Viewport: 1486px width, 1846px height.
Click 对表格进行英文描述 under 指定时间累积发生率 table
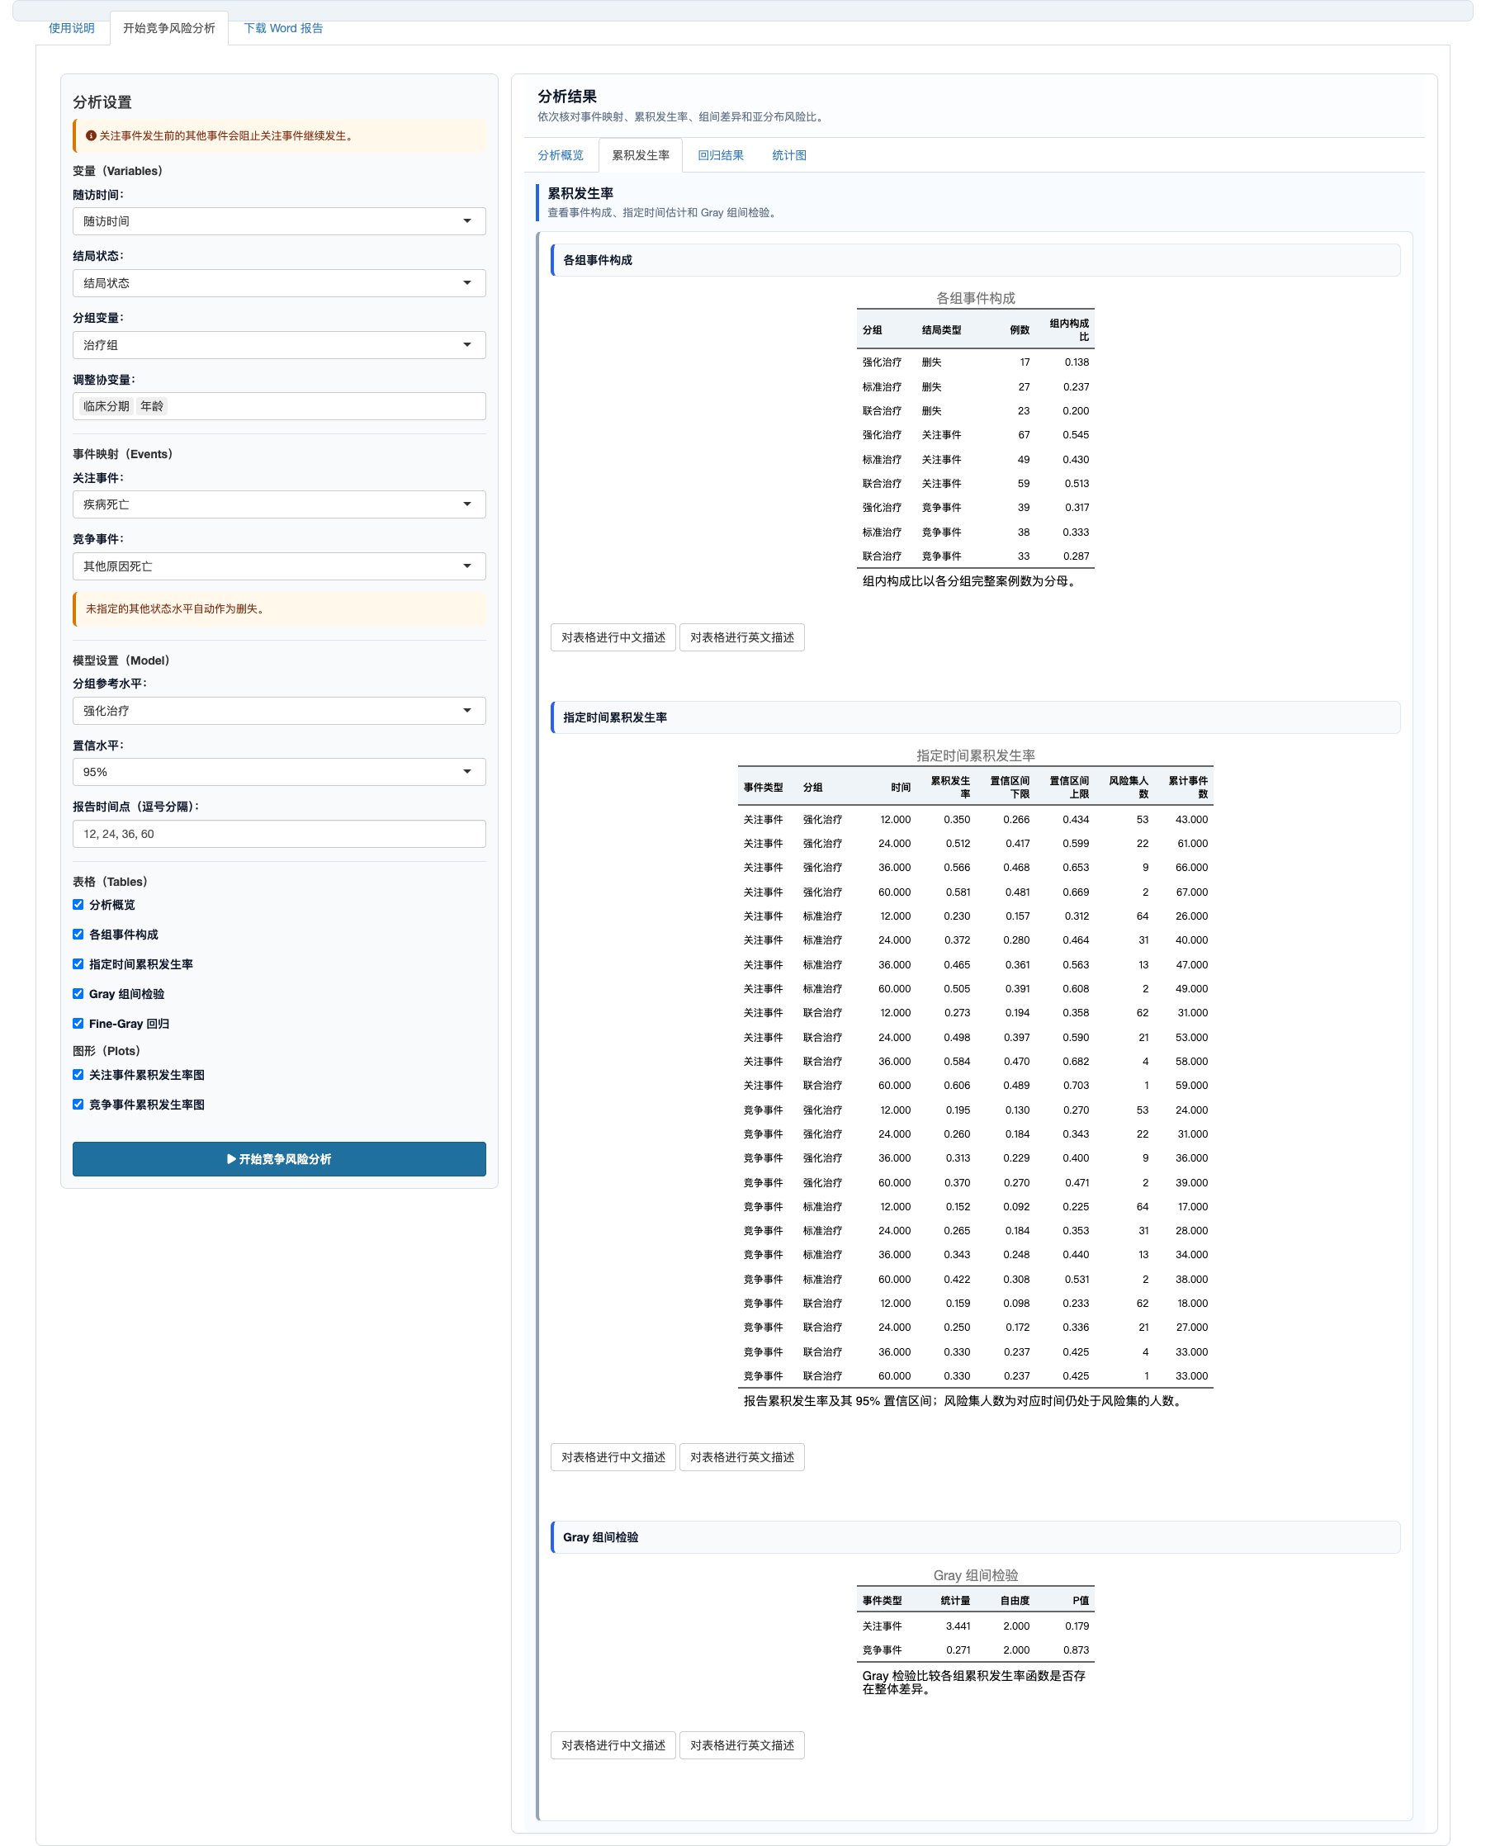(x=741, y=1456)
